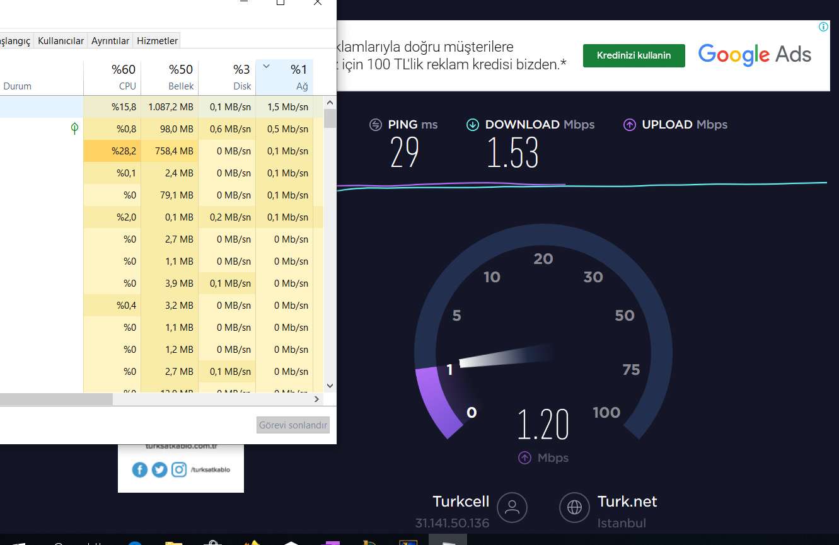The image size is (839, 545).
Task: Sort by the Disk column header
Action: pyautogui.click(x=227, y=77)
